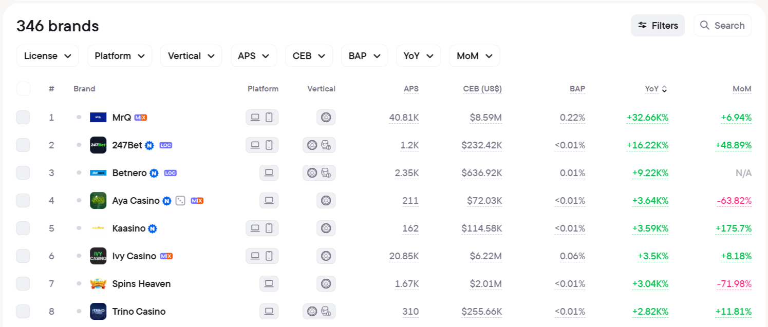
Task: Click the 247Bet verified badge icon
Action: point(149,145)
